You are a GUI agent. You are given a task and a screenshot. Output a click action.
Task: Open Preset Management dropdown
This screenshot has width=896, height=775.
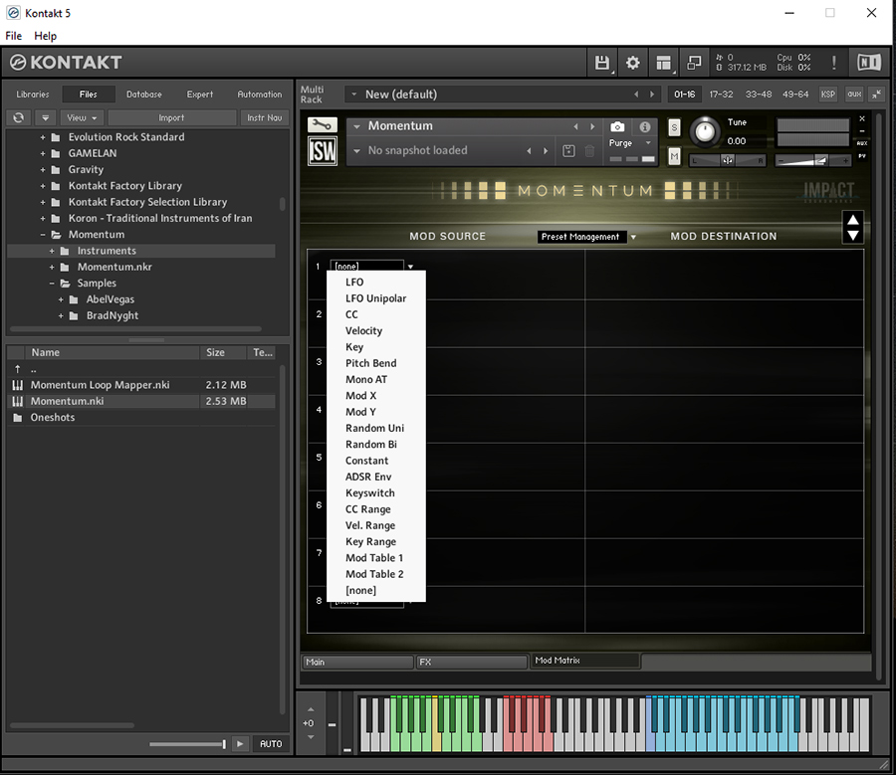586,237
